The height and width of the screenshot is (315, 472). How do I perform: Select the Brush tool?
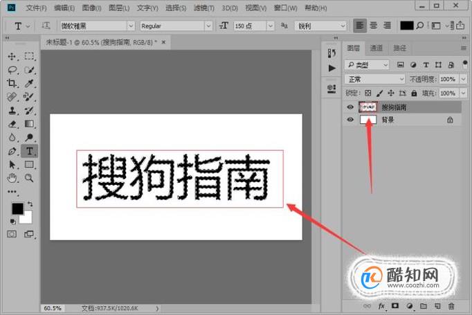click(x=29, y=97)
